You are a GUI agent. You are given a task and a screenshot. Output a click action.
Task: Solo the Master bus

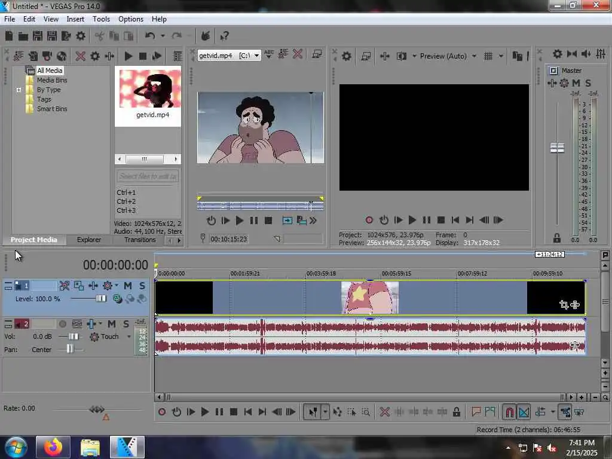click(588, 83)
